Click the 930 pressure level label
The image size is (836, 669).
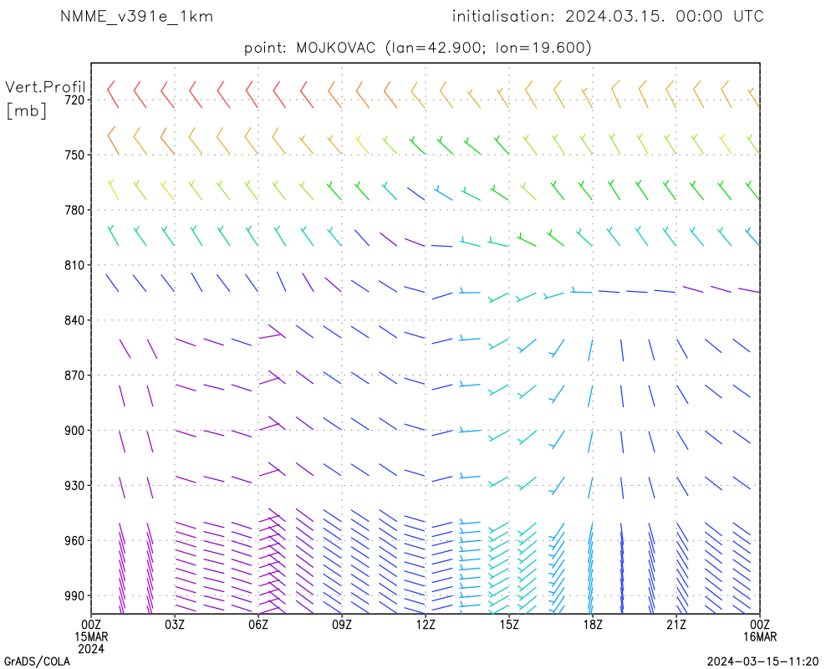(x=75, y=486)
